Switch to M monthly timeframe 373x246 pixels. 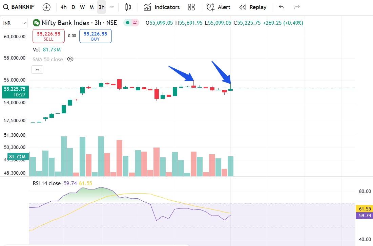(x=91, y=7)
